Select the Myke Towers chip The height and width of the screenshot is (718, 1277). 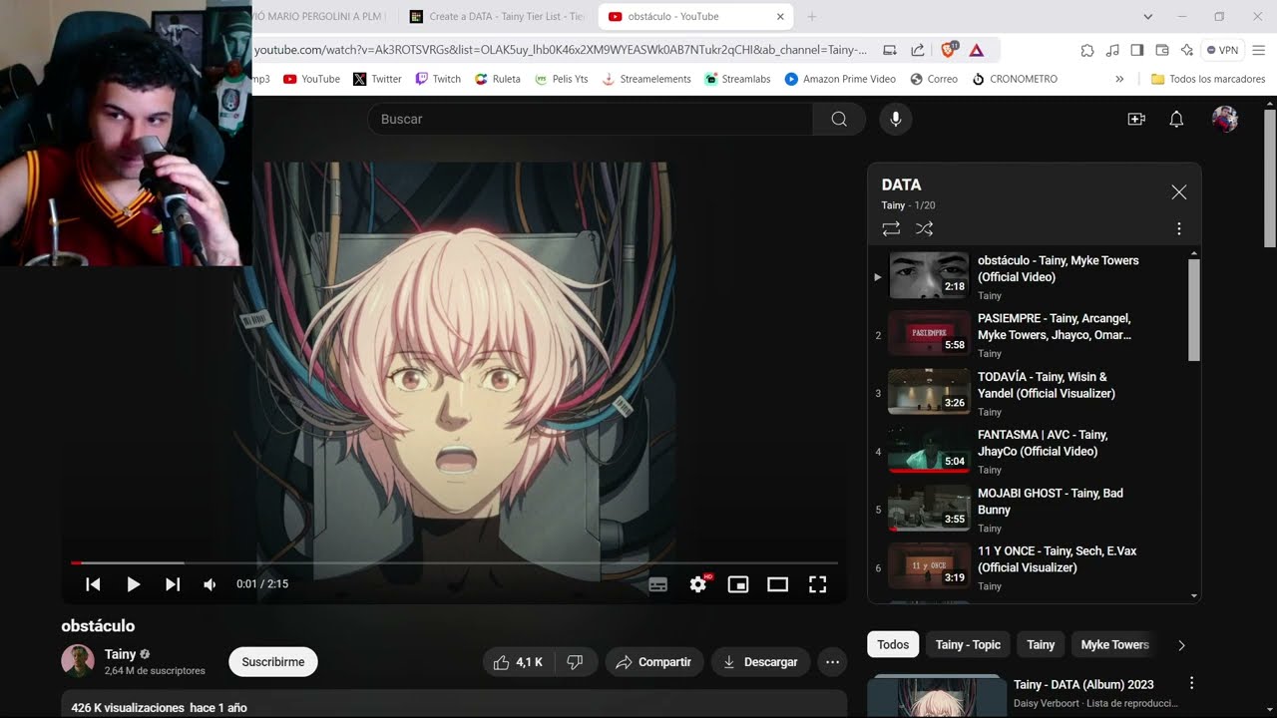(1114, 644)
